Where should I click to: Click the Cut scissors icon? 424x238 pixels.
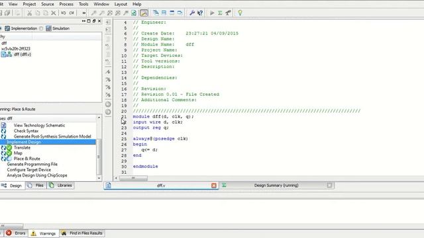pyautogui.click(x=29, y=13)
